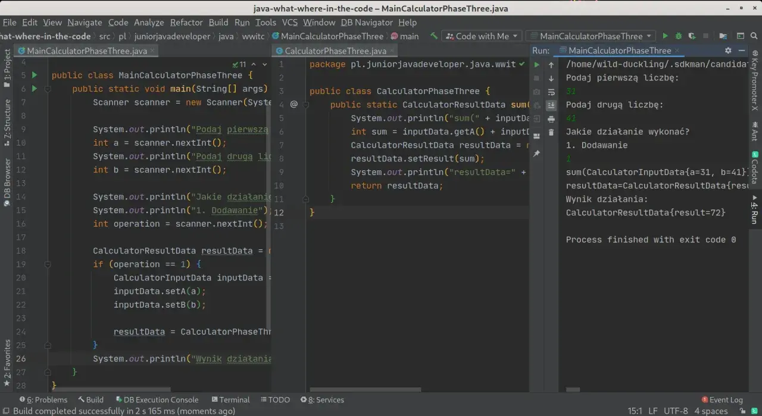Click the Search Everywhere magnifier icon
The image size is (762, 416).
pos(753,36)
